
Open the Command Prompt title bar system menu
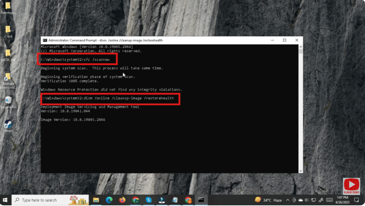click(45, 40)
